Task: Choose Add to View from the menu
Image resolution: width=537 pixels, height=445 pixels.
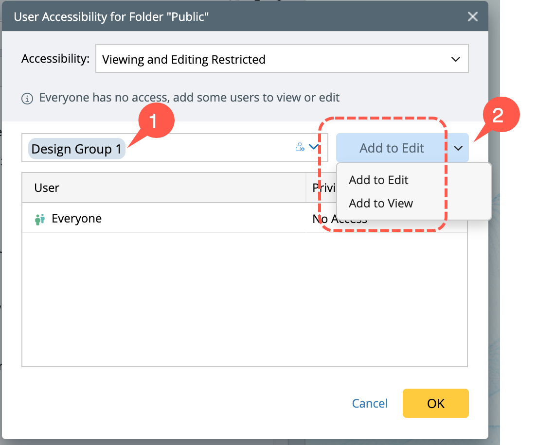Action: (381, 204)
